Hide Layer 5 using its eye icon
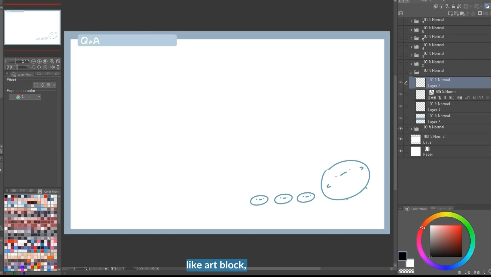This screenshot has height=277, width=491. [x=400, y=82]
